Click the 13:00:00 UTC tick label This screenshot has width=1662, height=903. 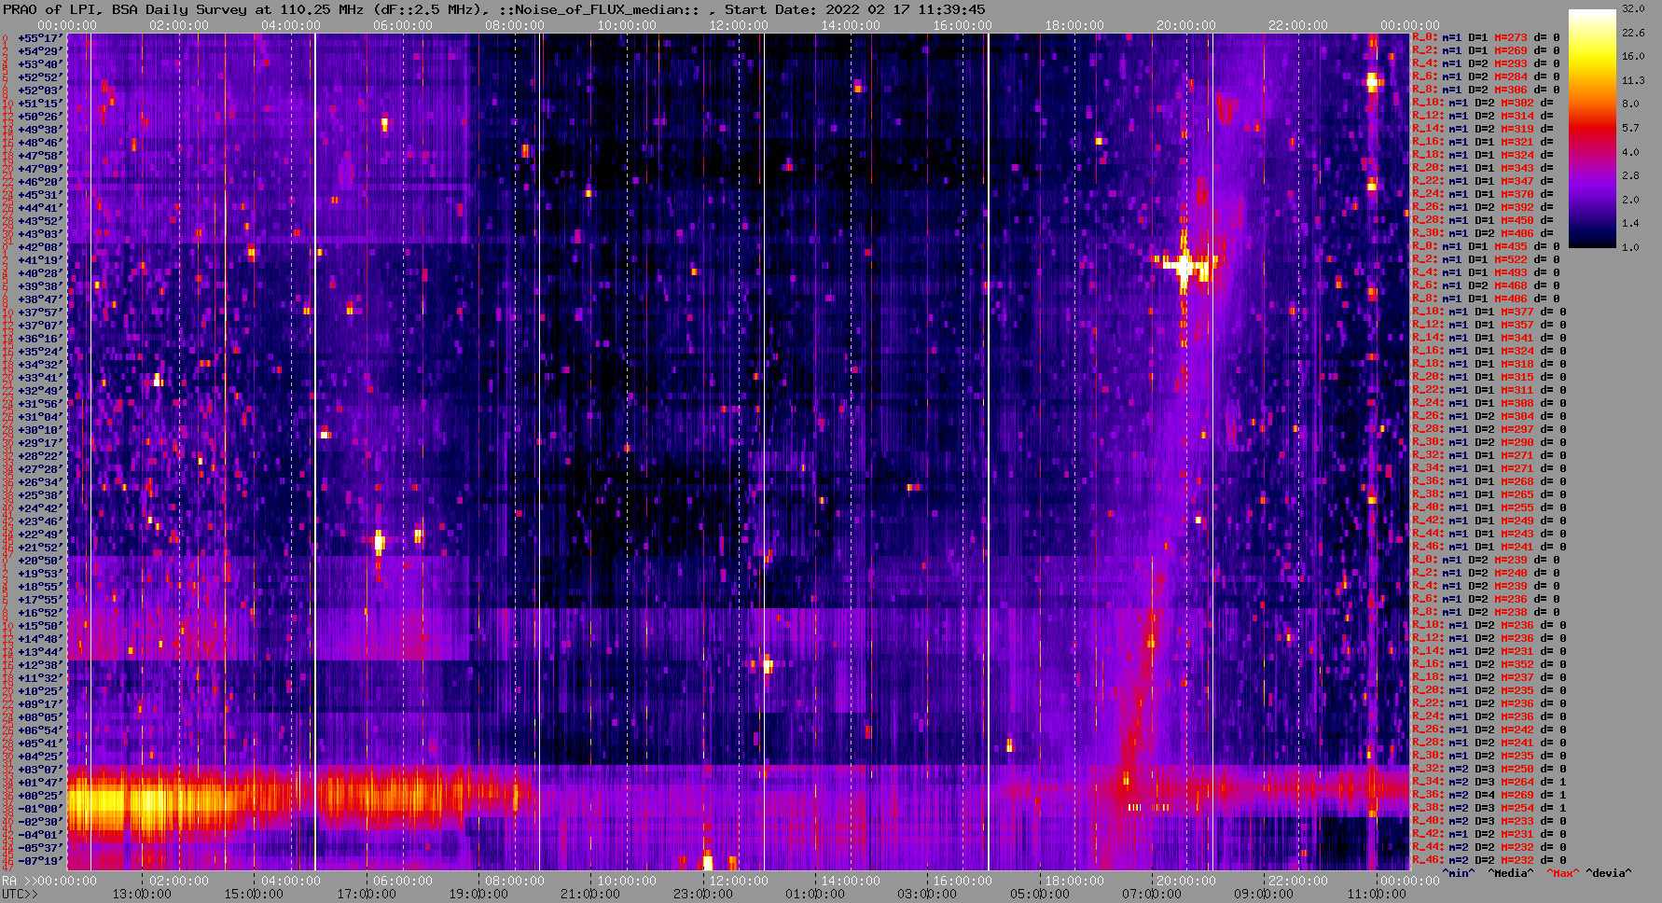(142, 894)
